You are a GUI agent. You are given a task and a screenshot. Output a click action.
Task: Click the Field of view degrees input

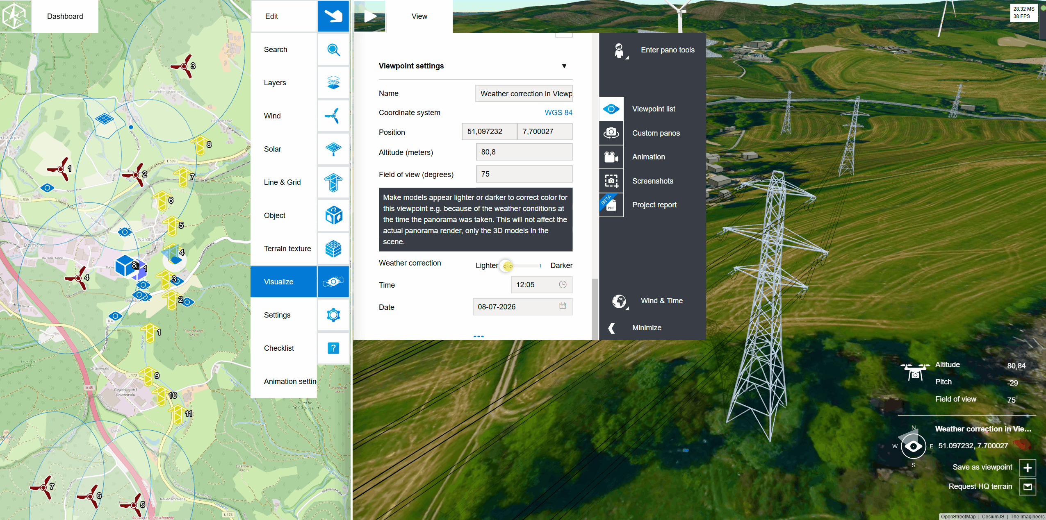[x=524, y=174]
